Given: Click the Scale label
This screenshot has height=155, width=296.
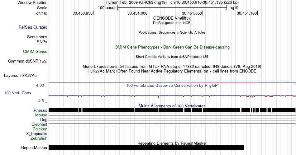Looking at the screenshot, I should 42,8.
